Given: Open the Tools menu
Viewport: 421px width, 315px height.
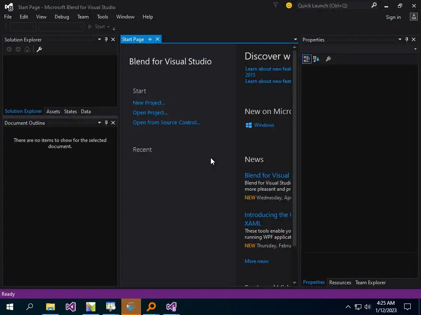Looking at the screenshot, I should click(x=102, y=16).
